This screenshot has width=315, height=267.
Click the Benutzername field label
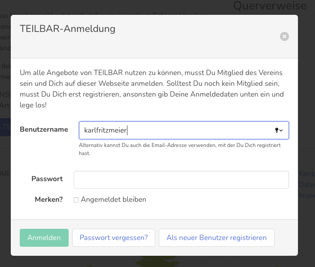44,129
